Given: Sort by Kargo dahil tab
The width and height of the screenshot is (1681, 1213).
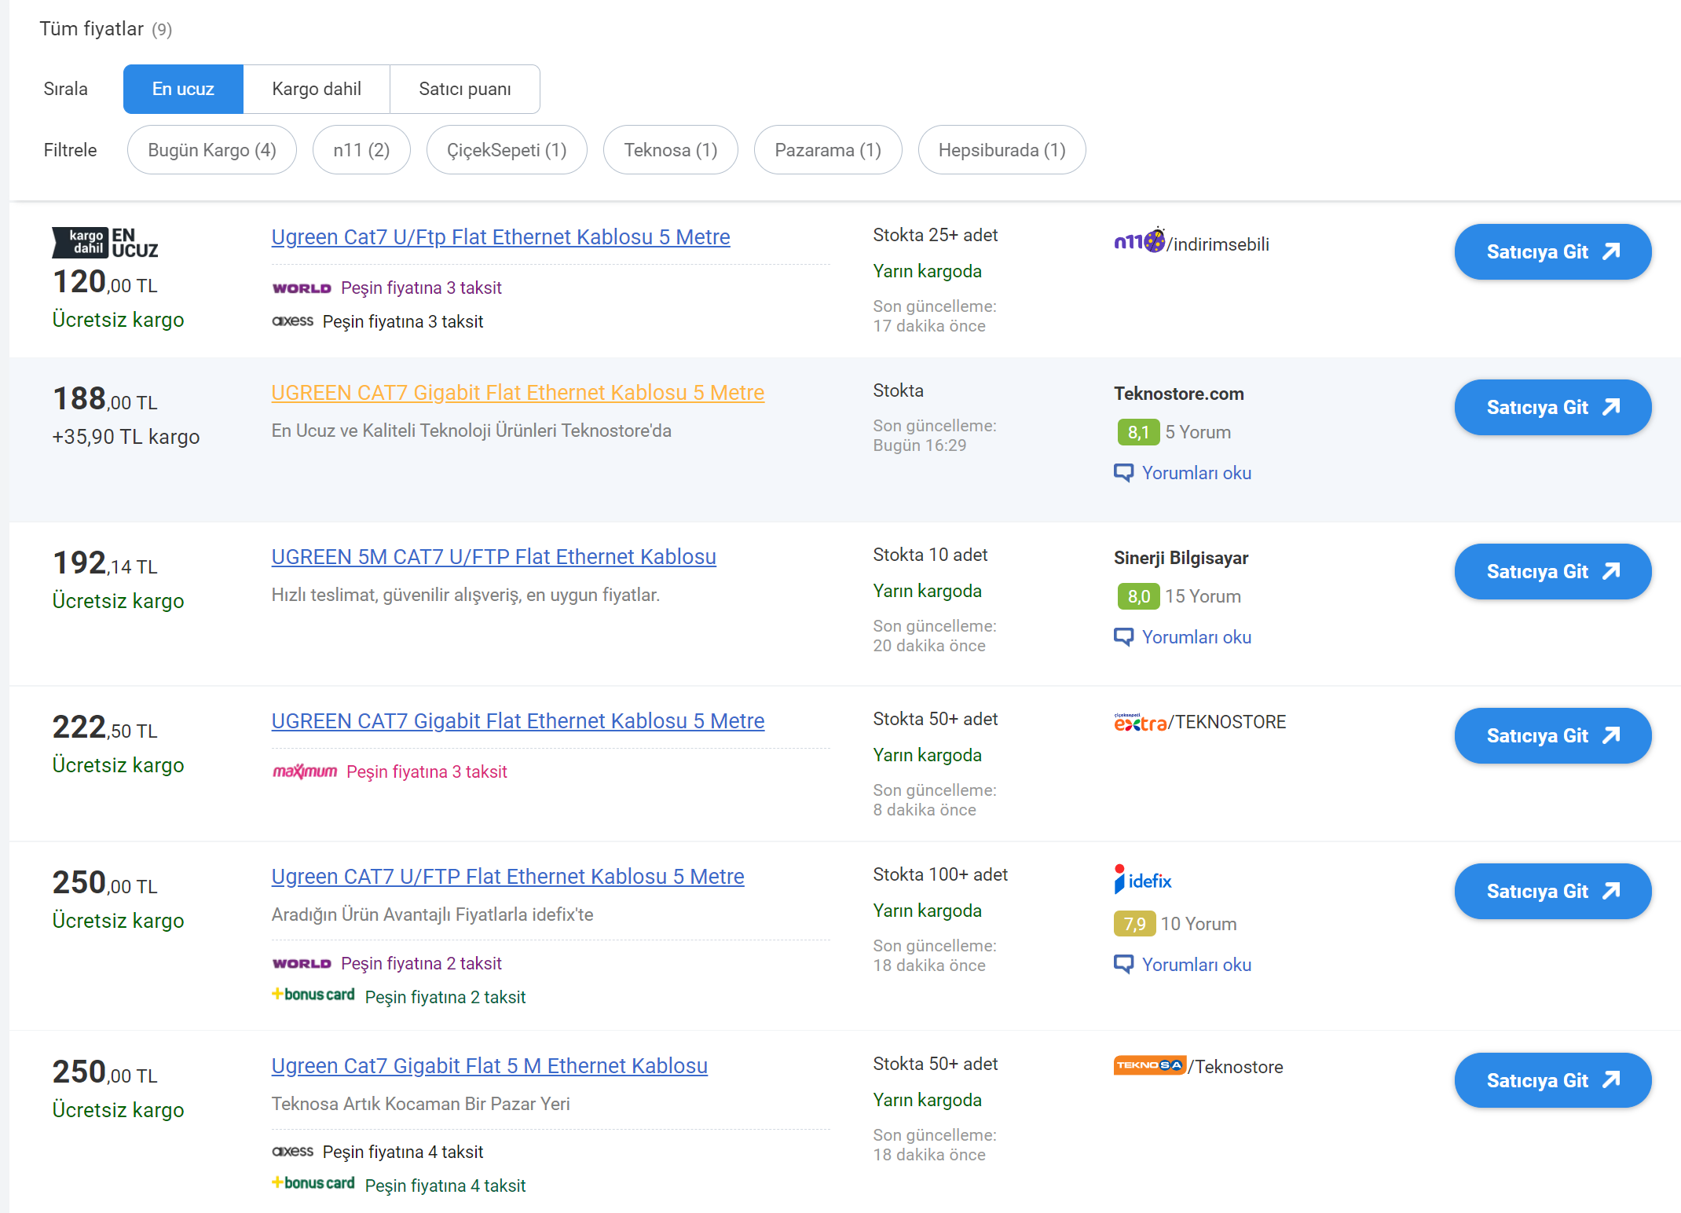Looking at the screenshot, I should (317, 89).
